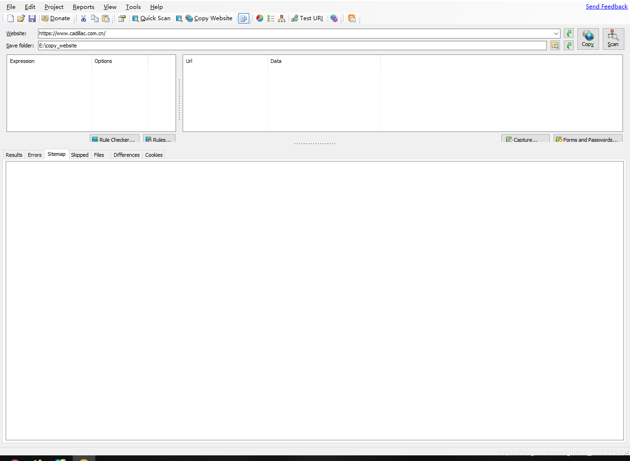Paste using the clipboard icon
The image size is (630, 461).
(x=106, y=18)
